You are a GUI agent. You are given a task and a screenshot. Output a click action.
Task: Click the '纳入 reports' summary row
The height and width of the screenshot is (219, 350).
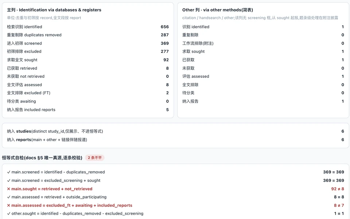(x=175, y=140)
